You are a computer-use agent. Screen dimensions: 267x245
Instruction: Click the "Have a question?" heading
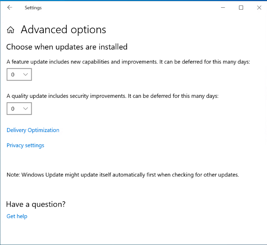tap(36, 204)
